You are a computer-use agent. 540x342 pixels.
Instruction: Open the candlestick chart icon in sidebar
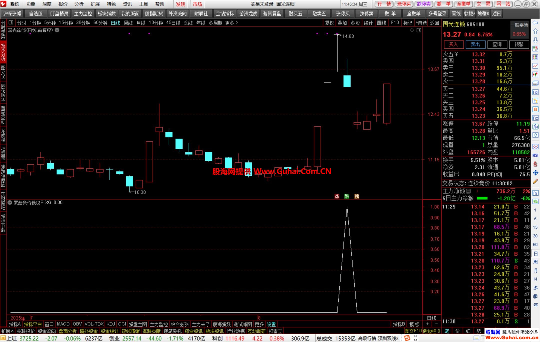pos(535,74)
